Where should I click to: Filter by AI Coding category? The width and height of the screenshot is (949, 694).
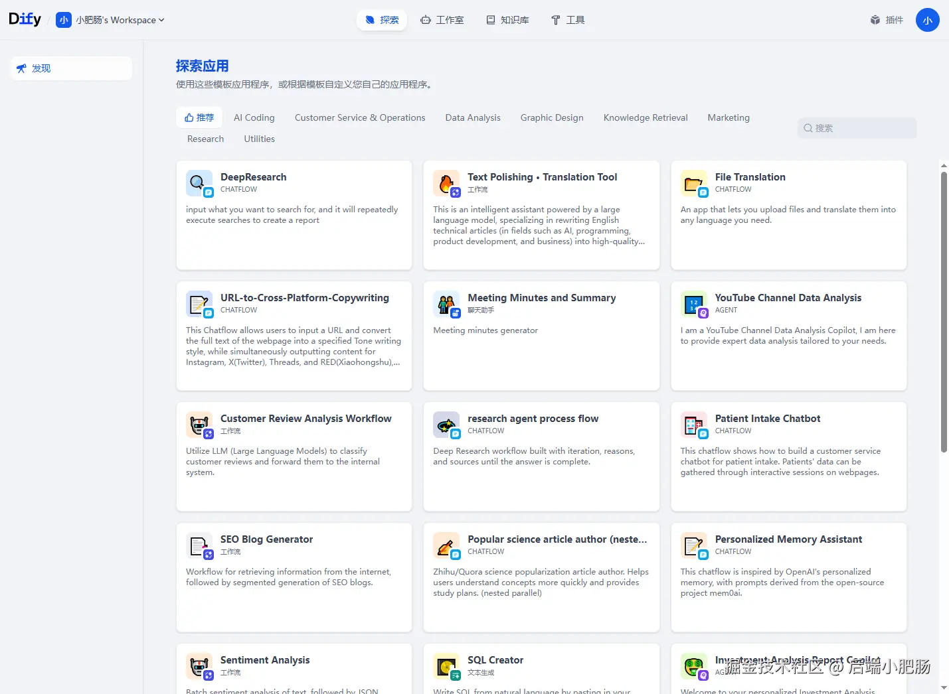click(254, 117)
